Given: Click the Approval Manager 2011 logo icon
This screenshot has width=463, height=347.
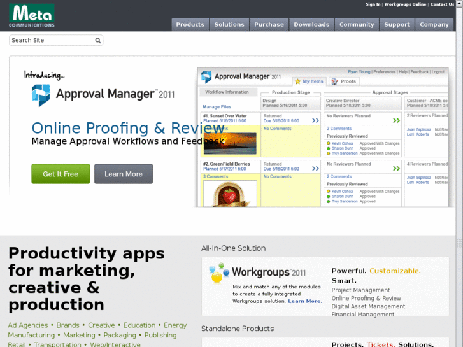Looking at the screenshot, I should (x=41, y=95).
